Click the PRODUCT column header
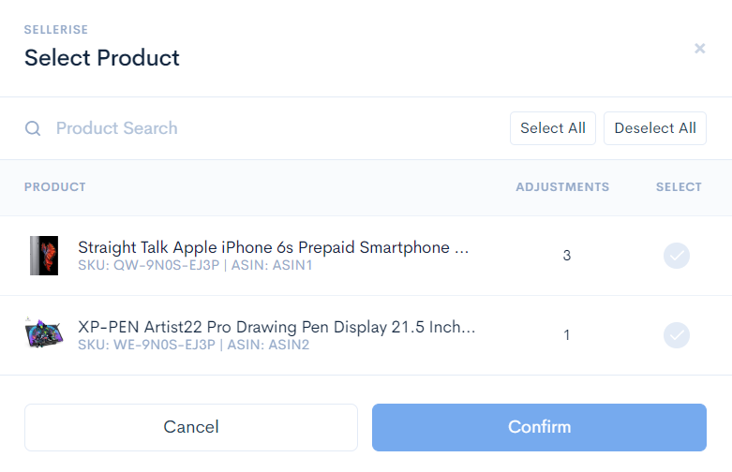This screenshot has height=472, width=732. pos(55,187)
